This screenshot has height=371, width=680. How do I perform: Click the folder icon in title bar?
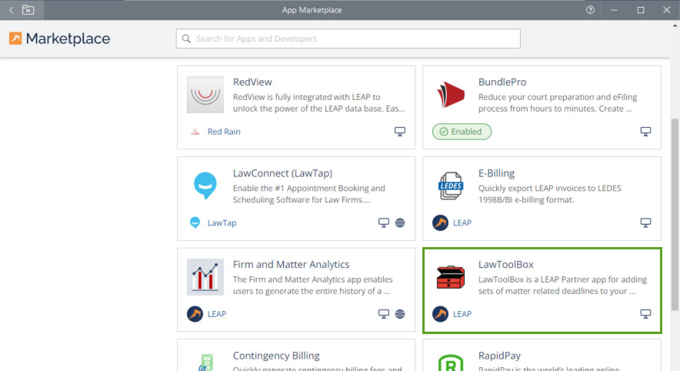pos(28,10)
